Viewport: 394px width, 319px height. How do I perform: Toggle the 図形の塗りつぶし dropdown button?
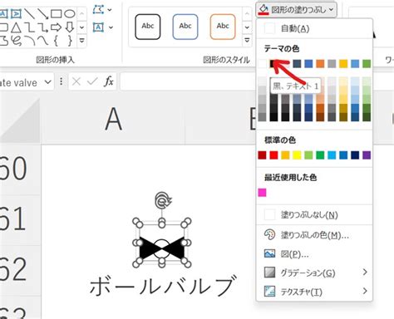pyautogui.click(x=297, y=10)
